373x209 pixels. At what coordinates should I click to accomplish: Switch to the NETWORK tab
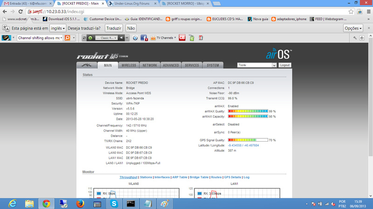(x=150, y=65)
